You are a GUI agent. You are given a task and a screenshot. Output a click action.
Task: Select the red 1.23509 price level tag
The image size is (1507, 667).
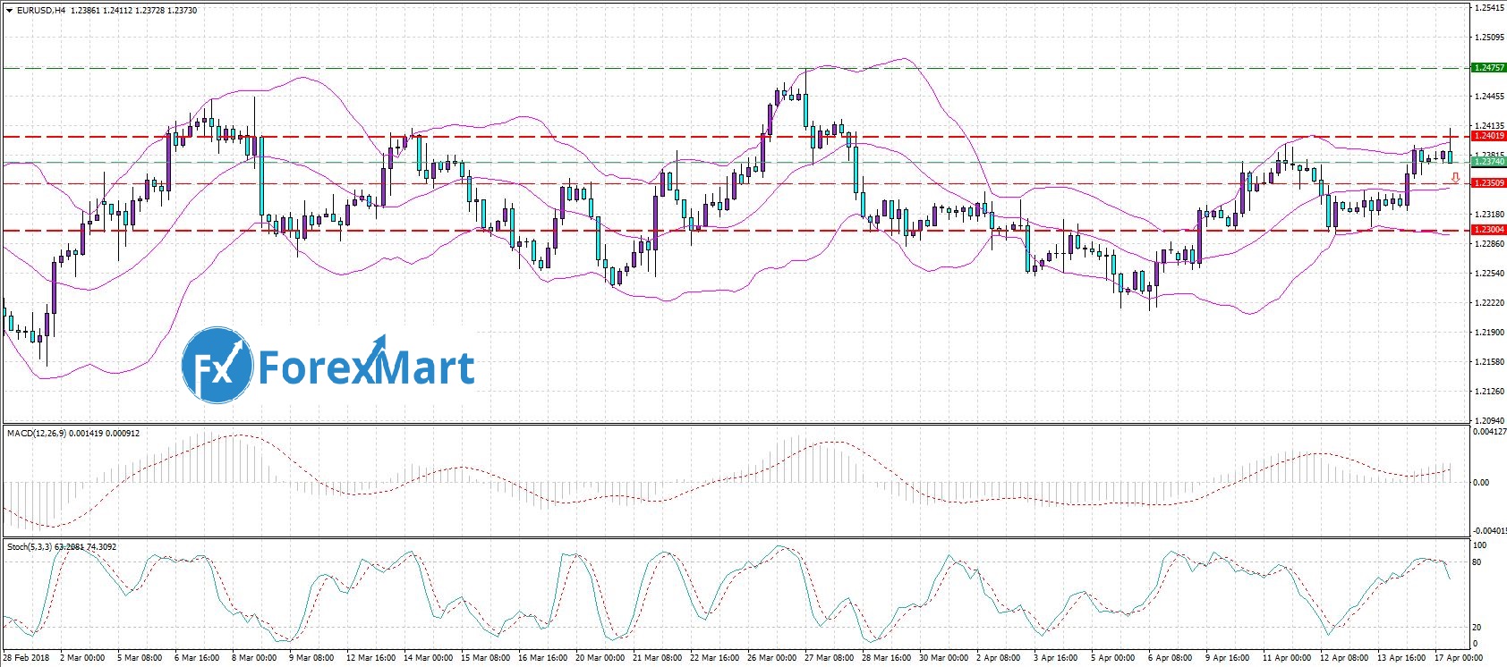click(x=1489, y=183)
